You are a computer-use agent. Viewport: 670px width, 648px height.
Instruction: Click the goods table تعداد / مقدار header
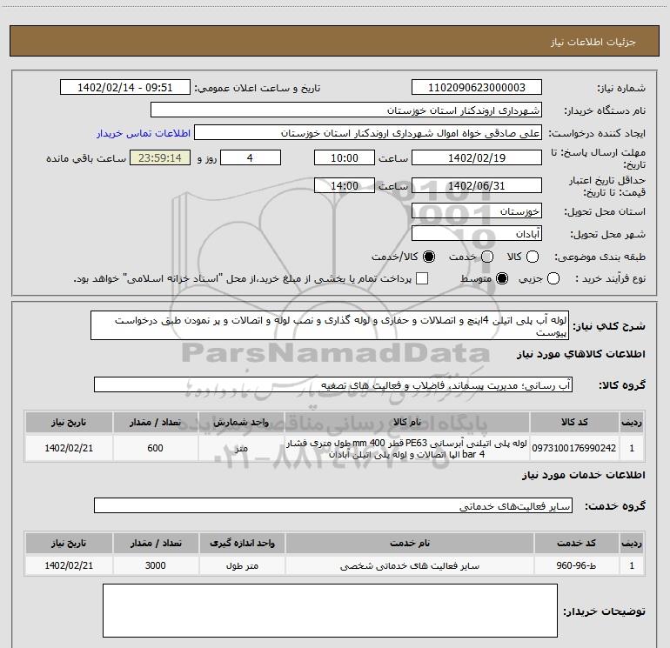tap(155, 422)
